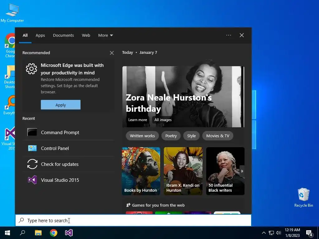Open the Recycle Bin desktop icon

click(x=303, y=197)
